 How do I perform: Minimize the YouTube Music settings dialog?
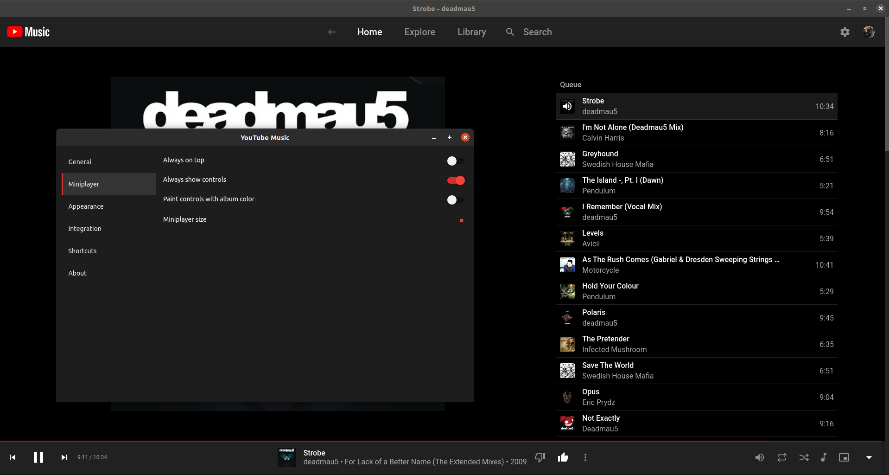point(434,138)
